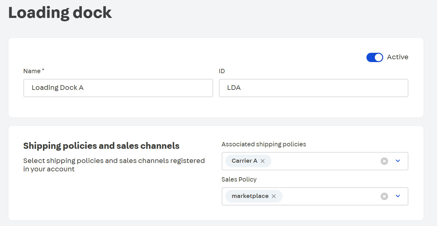Viewport: 437px width, 226px height.
Task: Remove the marketplace sales policy chip
Action: (274, 196)
